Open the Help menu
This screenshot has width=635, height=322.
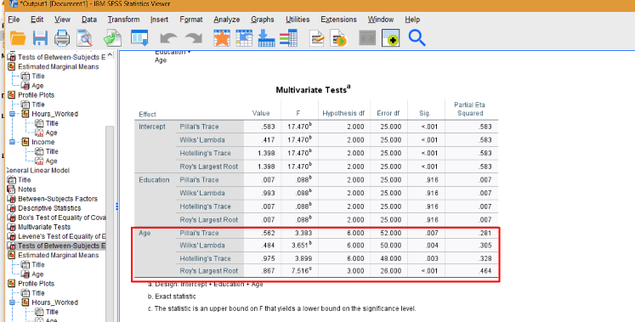(x=412, y=20)
